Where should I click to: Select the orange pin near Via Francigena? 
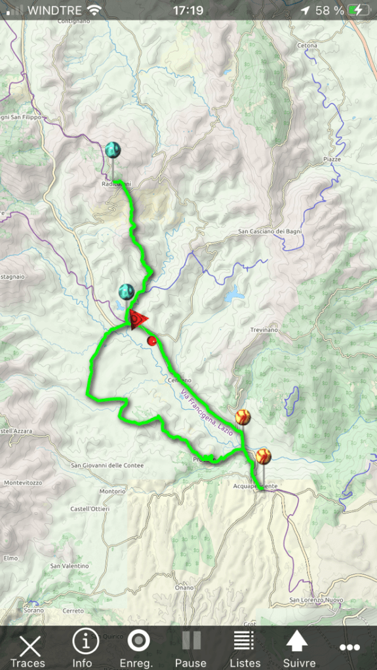(243, 417)
